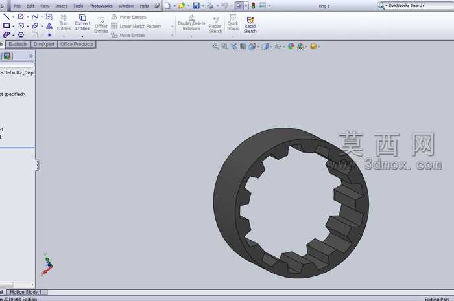This screenshot has height=301, width=454.
Task: Select the Straight Slot sketch tool
Action: [6, 35]
